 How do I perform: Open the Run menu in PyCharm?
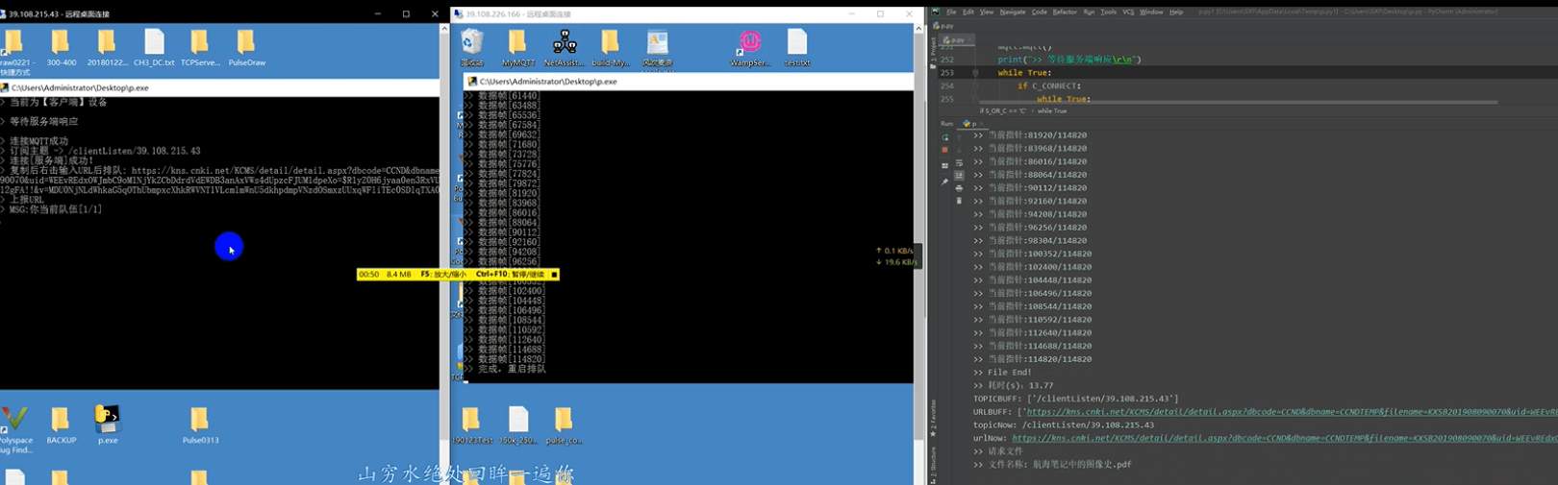pyautogui.click(x=1089, y=12)
